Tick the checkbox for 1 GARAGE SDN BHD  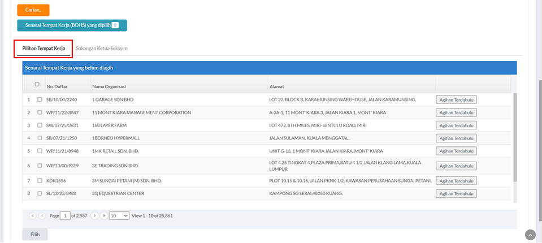click(40, 99)
